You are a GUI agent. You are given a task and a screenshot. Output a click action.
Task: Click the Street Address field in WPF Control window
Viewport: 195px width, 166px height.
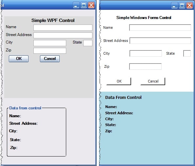point(63,35)
